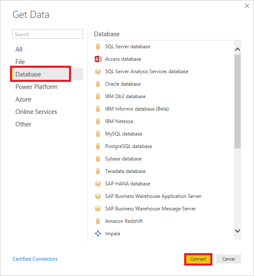Click the Amazon Redshift cylinder icon
The width and height of the screenshot is (254, 276).
(98, 221)
